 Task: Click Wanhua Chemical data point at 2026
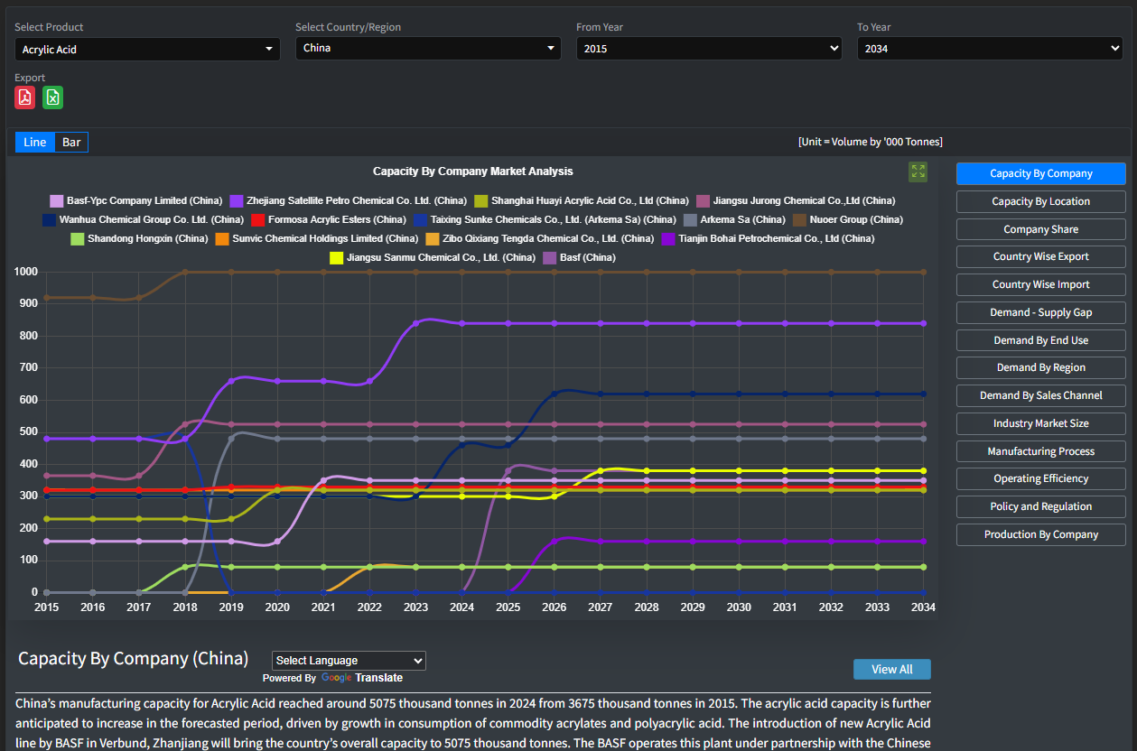click(555, 394)
